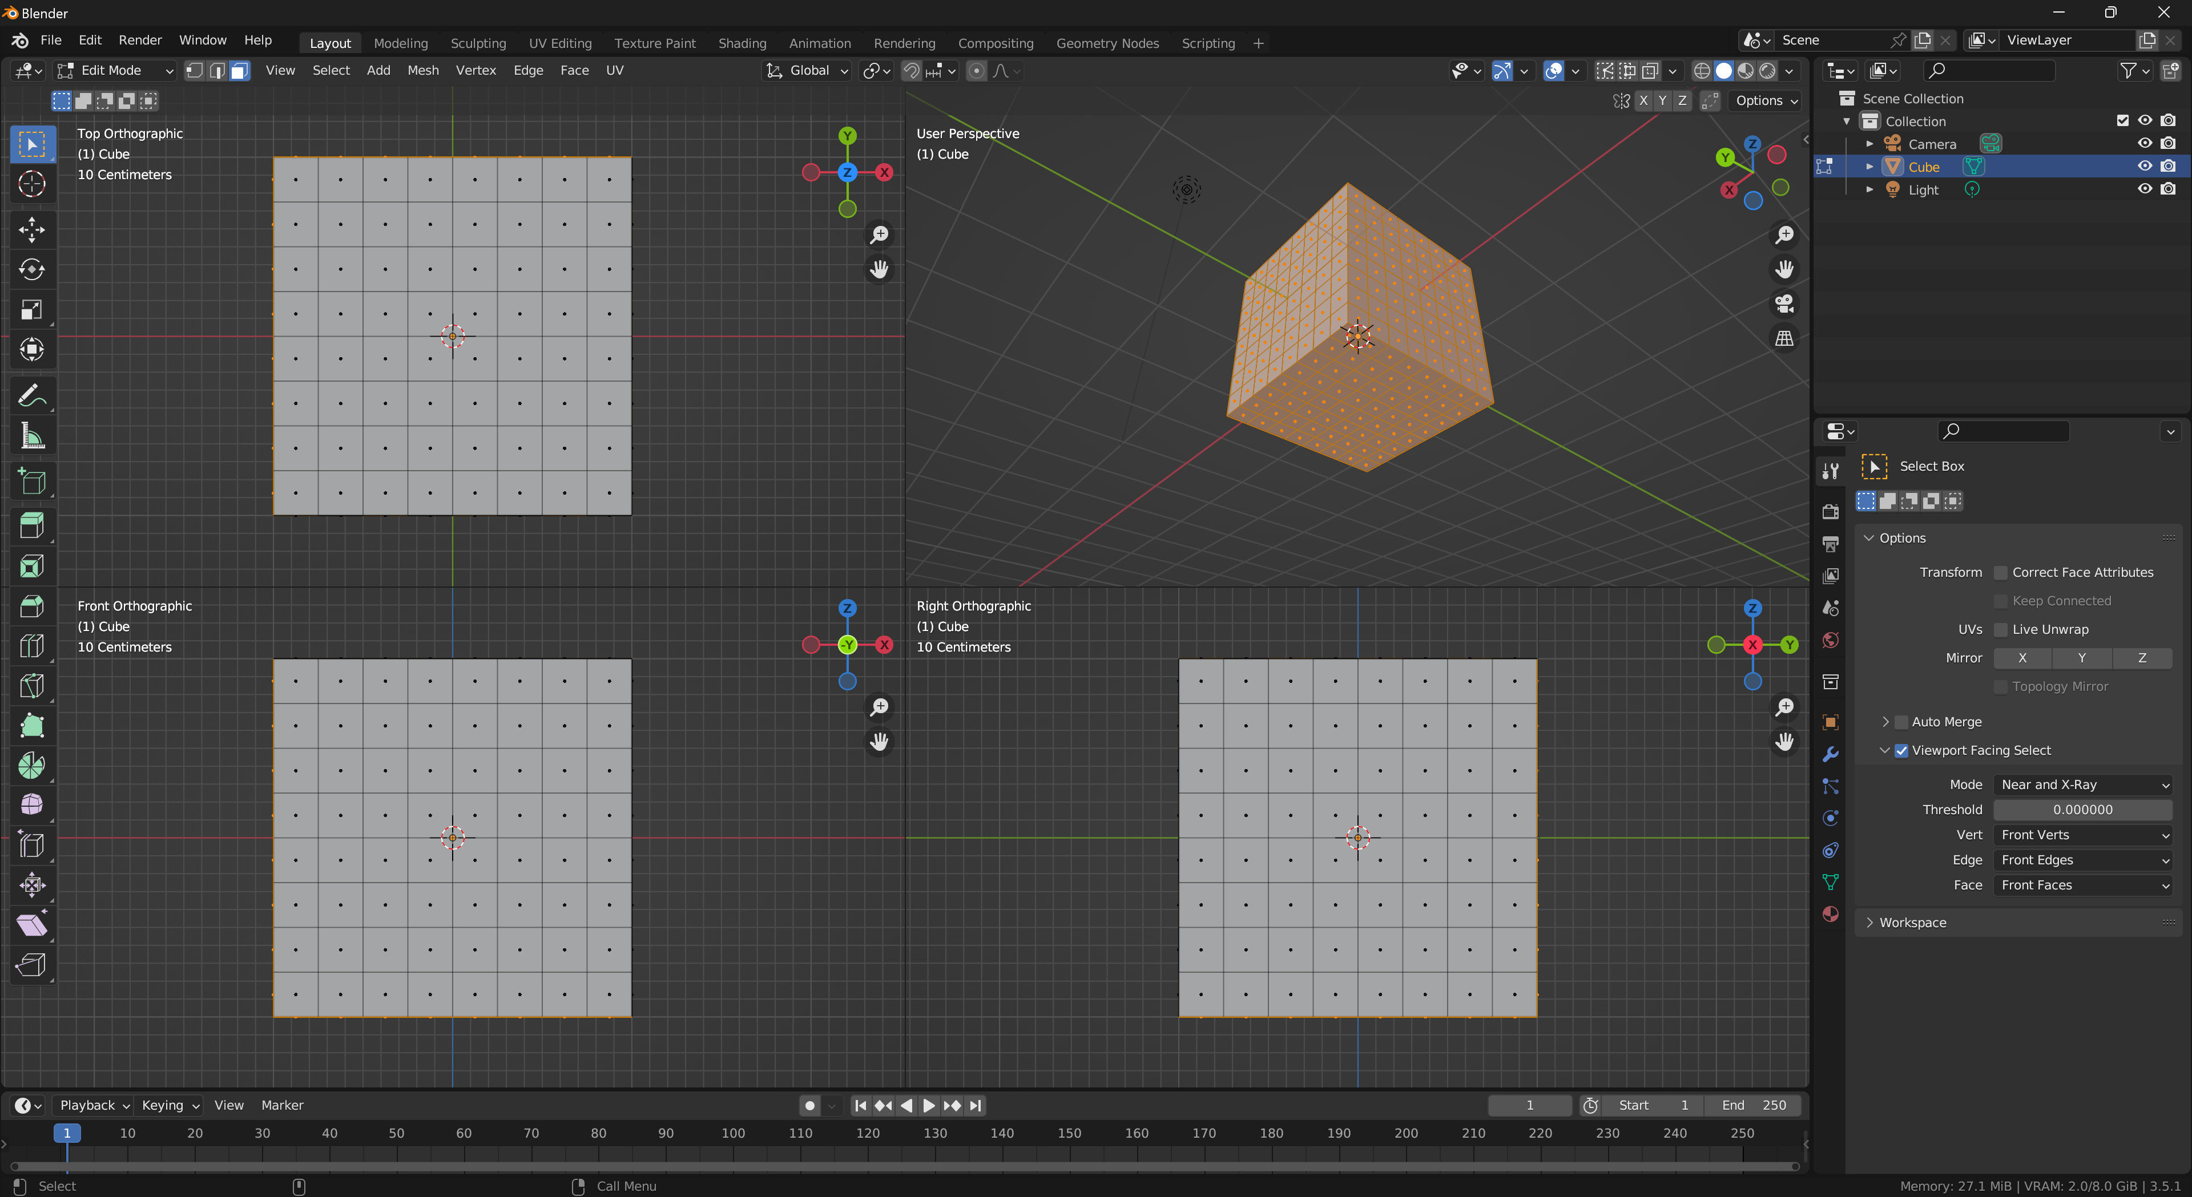Image resolution: width=2192 pixels, height=1197 pixels.
Task: Toggle camera view in perspective viewport
Action: coord(1784,304)
